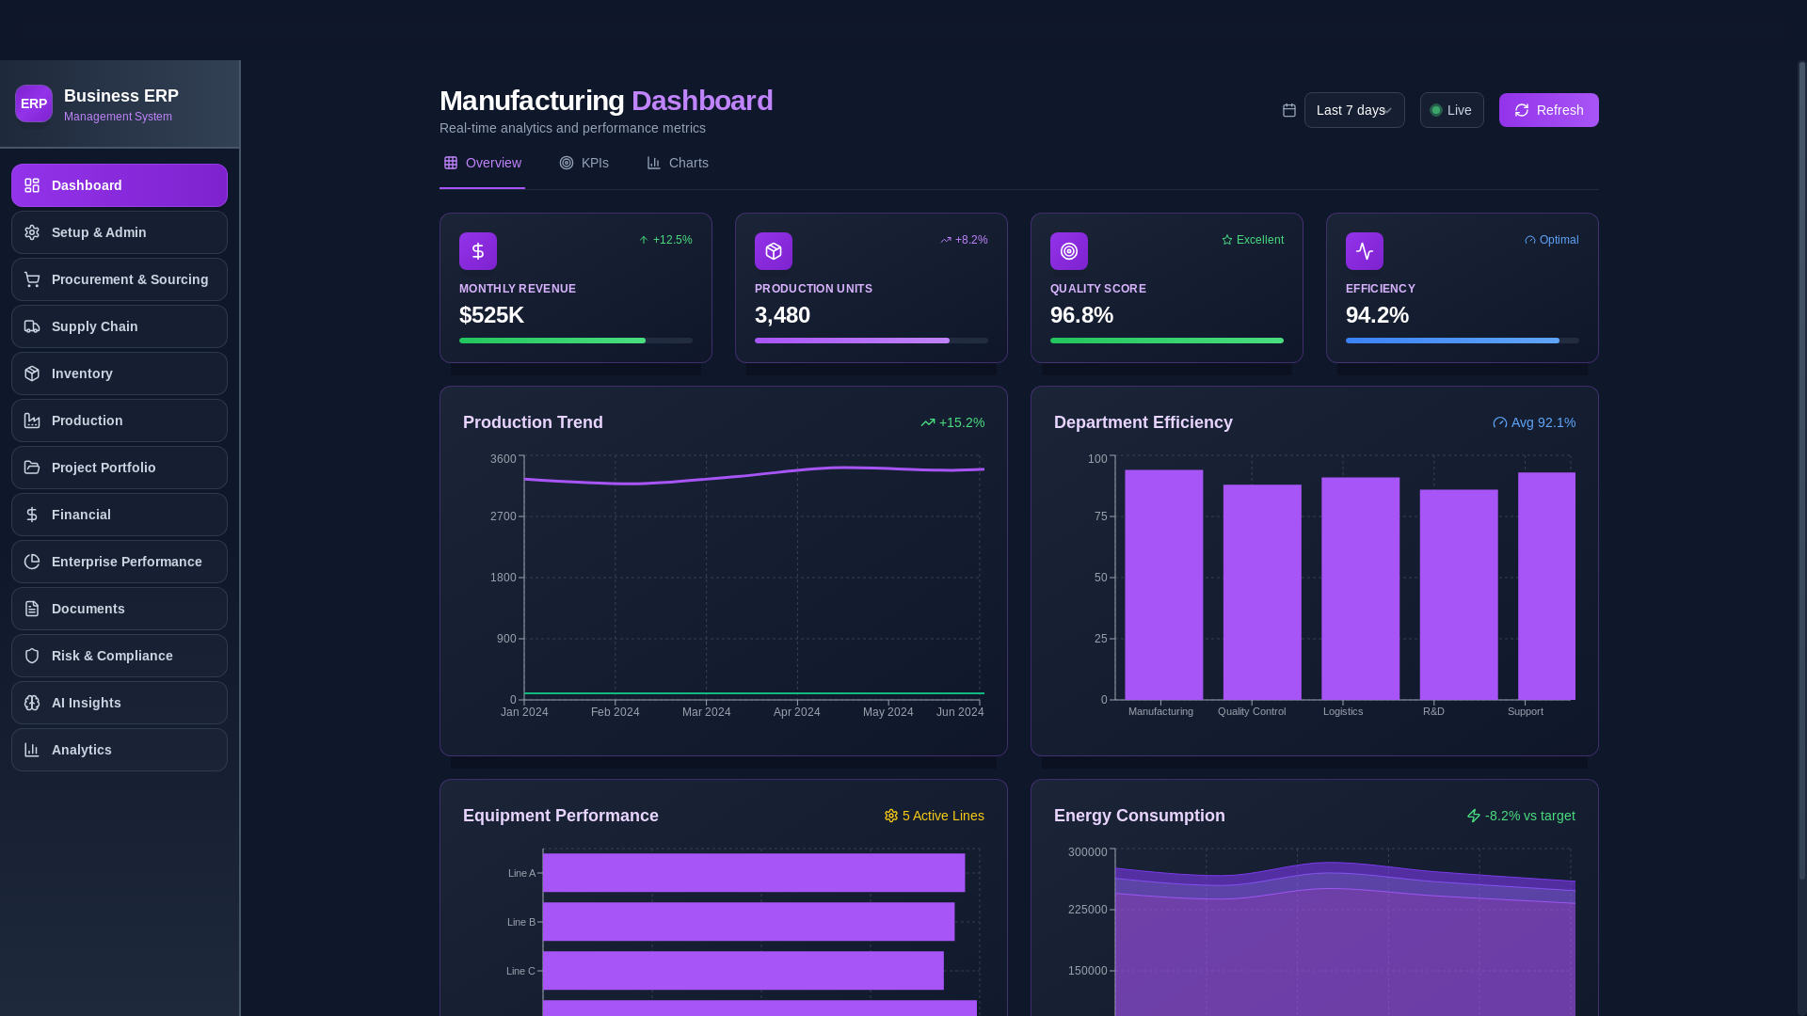Go to the Inventory section
The height and width of the screenshot is (1016, 1807).
[120, 373]
